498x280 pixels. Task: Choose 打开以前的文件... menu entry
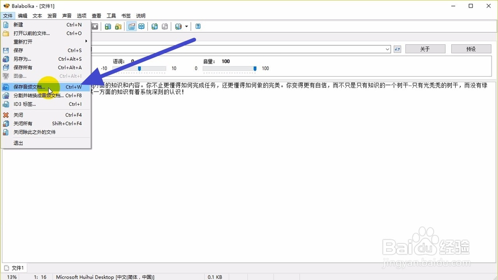click(x=46, y=33)
